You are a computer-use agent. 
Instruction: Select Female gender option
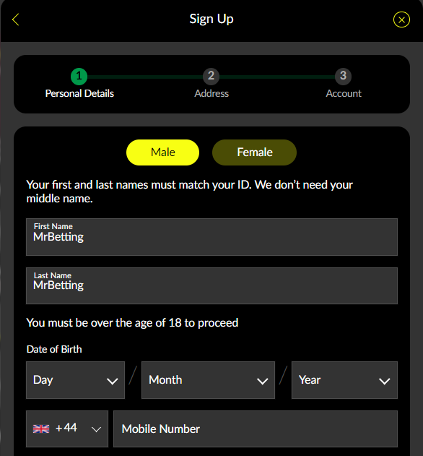click(x=255, y=152)
